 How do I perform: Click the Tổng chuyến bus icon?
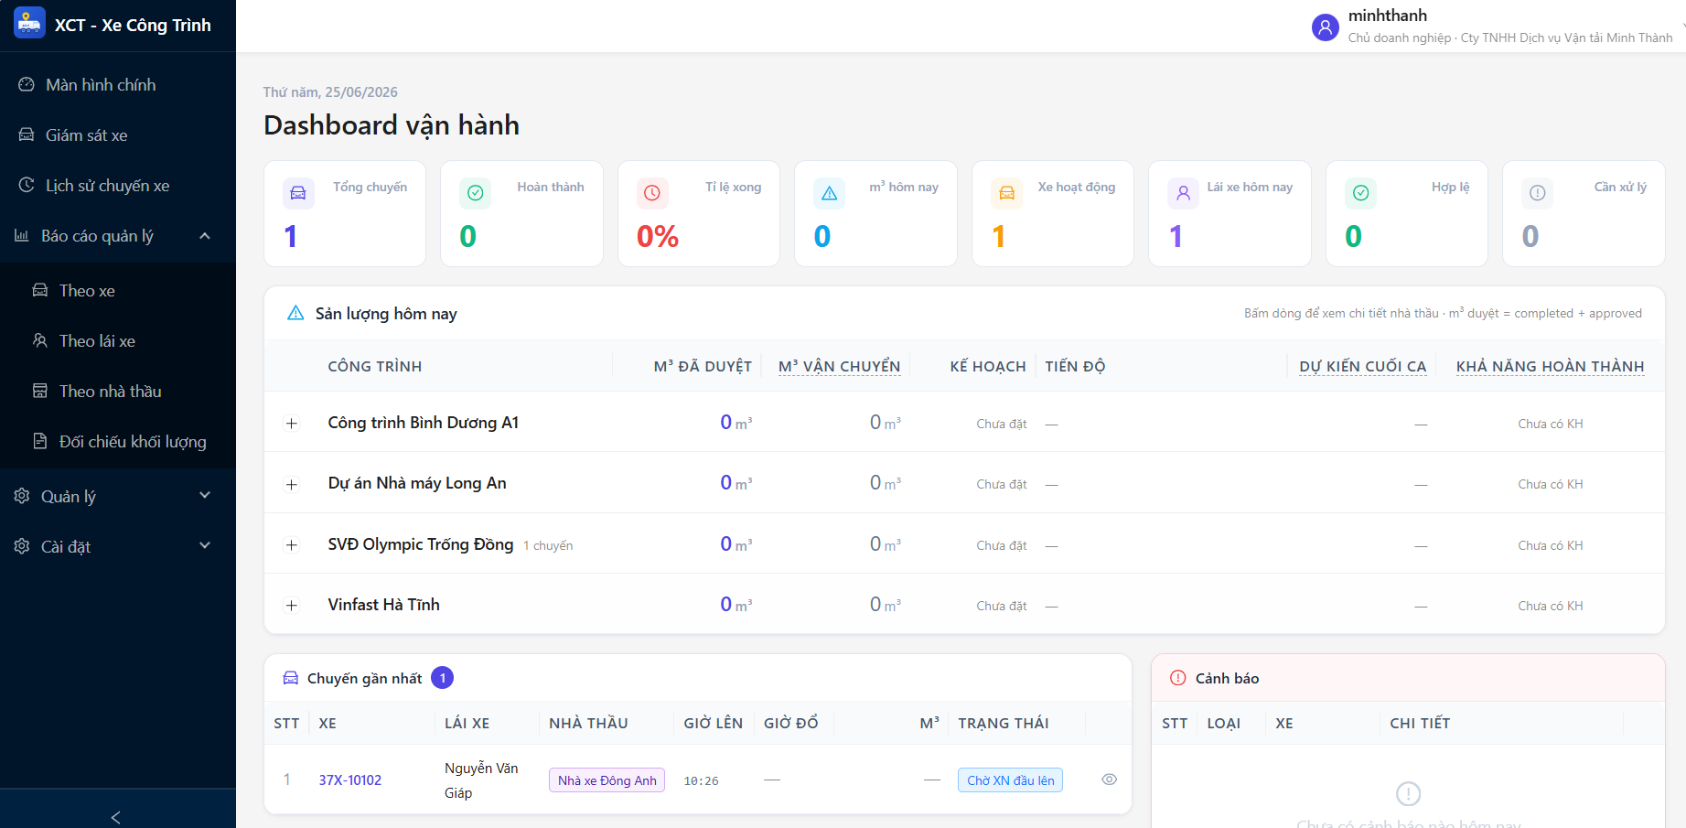(x=298, y=193)
